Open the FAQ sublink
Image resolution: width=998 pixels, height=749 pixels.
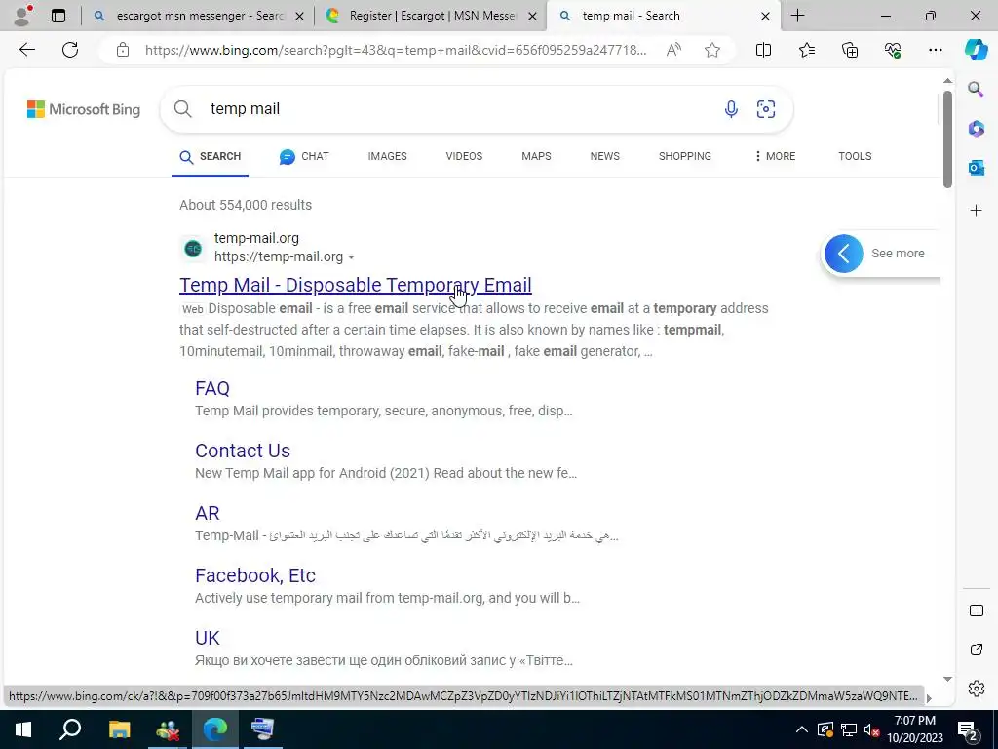(x=211, y=388)
